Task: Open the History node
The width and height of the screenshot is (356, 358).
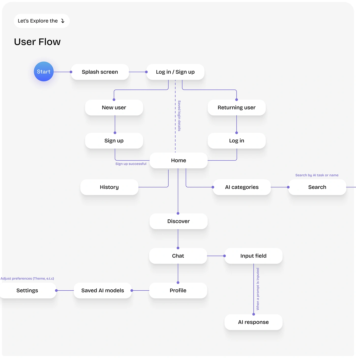Action: click(109, 187)
